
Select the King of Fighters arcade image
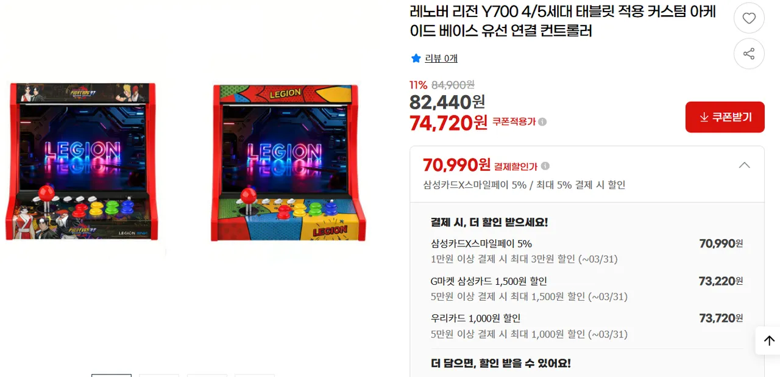pos(85,161)
